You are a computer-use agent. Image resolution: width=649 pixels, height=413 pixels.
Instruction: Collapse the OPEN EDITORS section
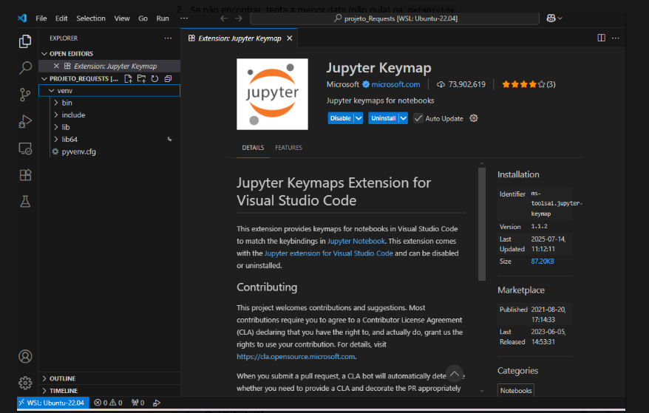44,54
